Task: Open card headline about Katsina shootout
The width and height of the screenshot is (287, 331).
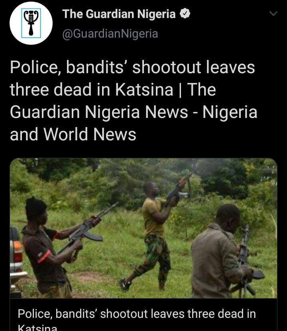Action: [137, 319]
